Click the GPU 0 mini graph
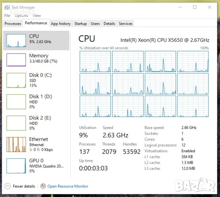 coord(16,166)
